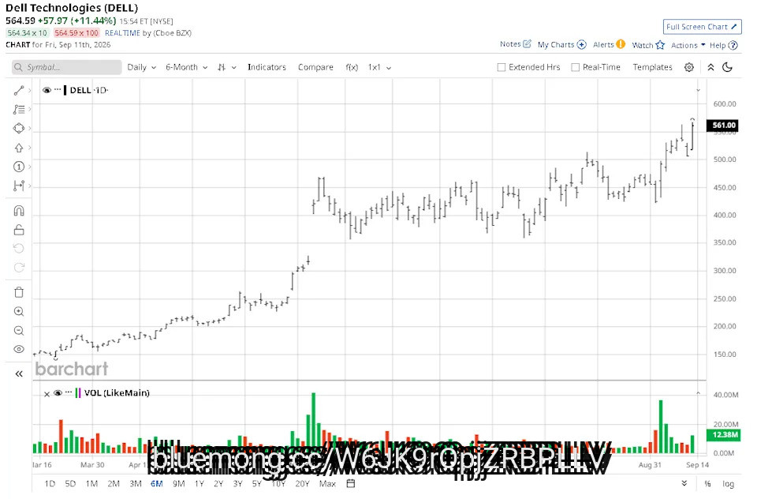Switch to dark mode moon icon
The height and width of the screenshot is (499, 757).
[728, 67]
